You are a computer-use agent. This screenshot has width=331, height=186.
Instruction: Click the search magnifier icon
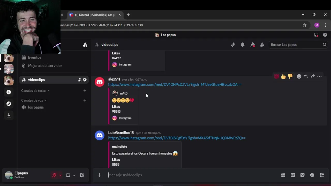click(325, 45)
